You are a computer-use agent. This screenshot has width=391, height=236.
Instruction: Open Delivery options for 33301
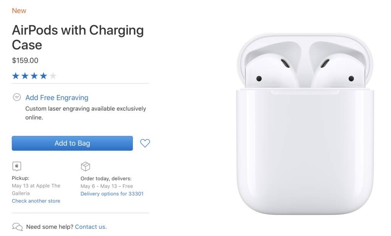[x=112, y=194]
